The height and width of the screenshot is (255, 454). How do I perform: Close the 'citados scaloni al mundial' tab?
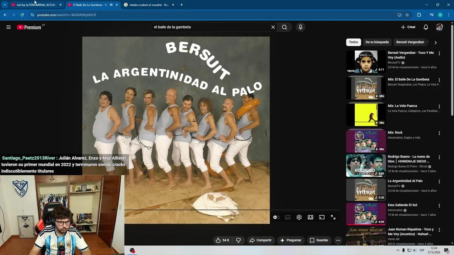(173, 5)
